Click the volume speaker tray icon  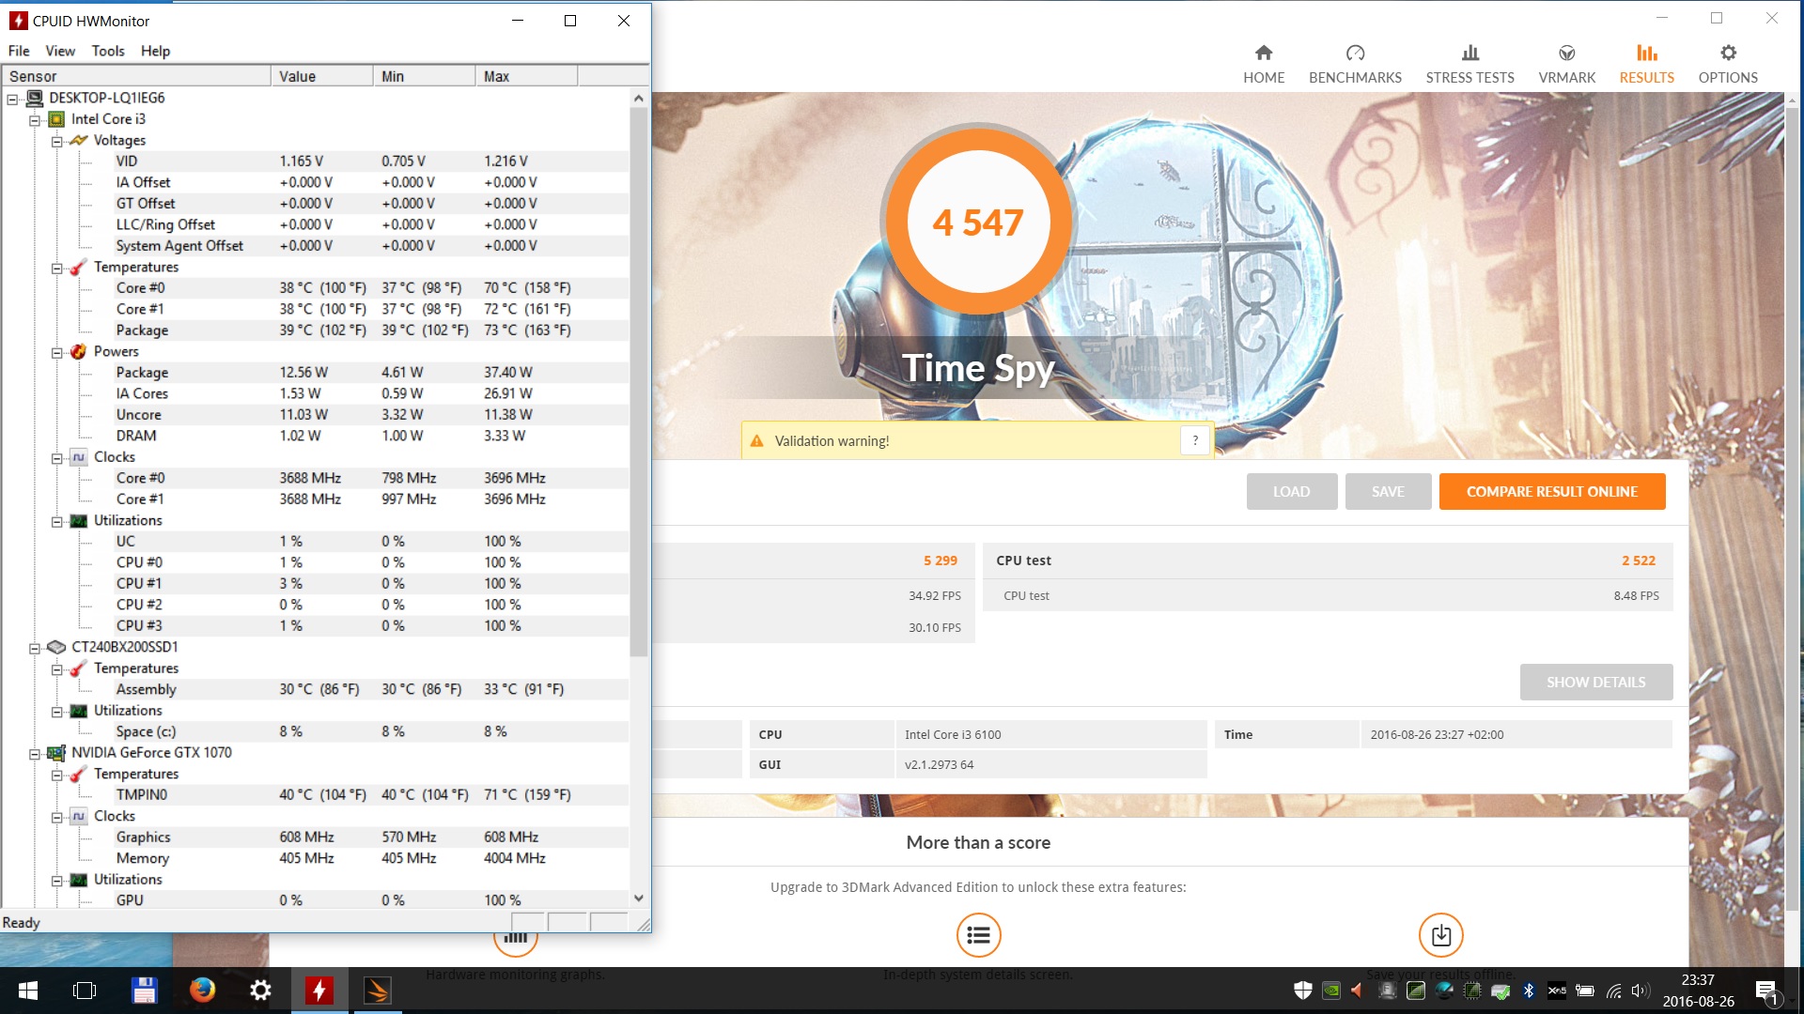[x=1641, y=990]
